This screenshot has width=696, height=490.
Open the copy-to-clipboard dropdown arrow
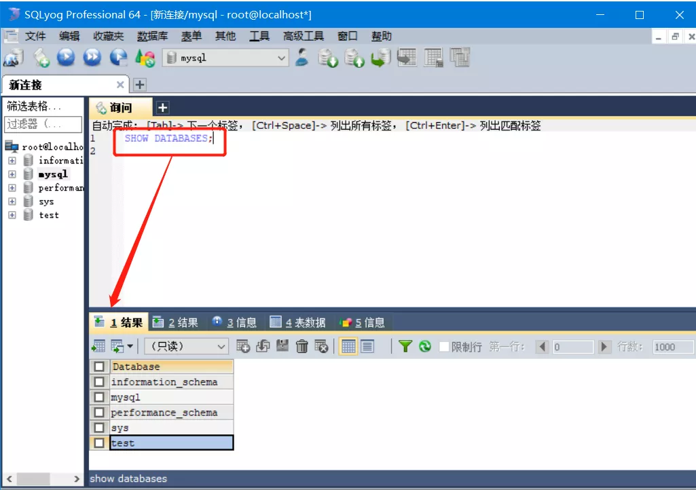pyautogui.click(x=130, y=346)
